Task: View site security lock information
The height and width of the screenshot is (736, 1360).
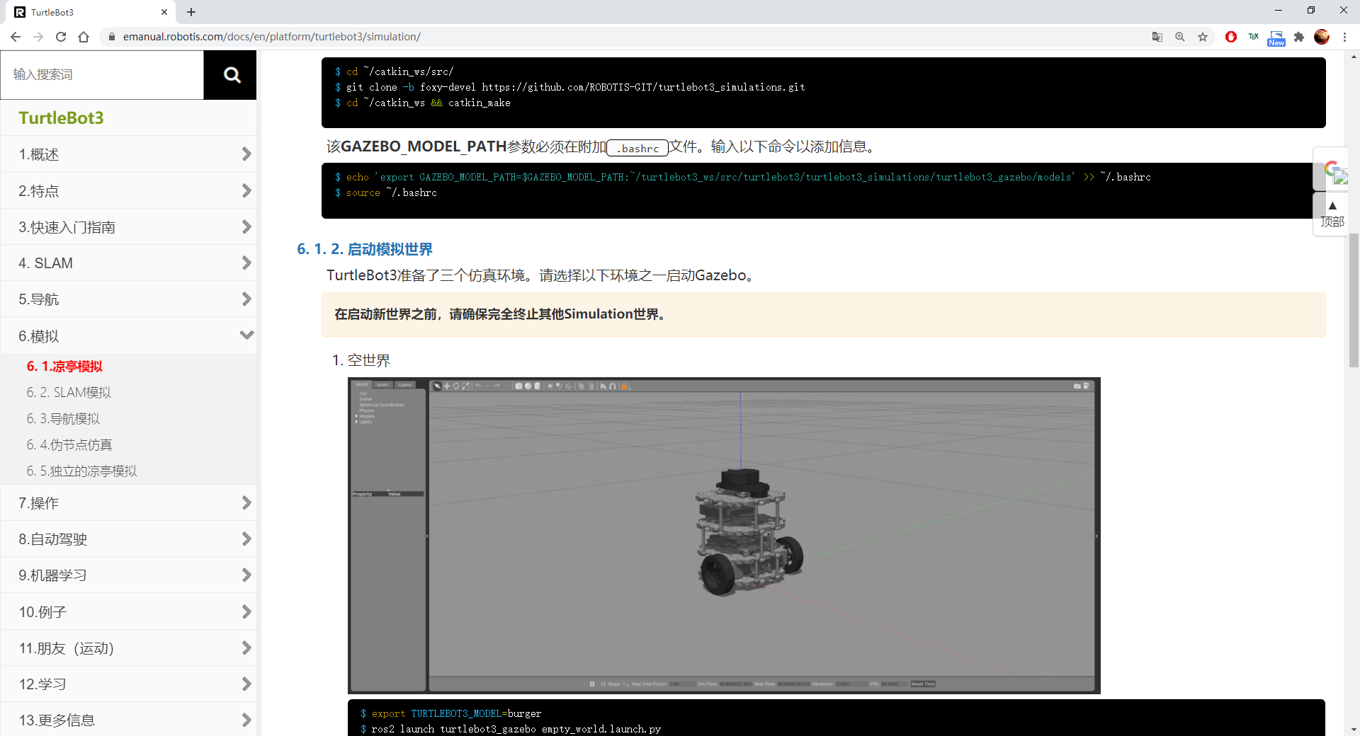Action: click(x=111, y=37)
